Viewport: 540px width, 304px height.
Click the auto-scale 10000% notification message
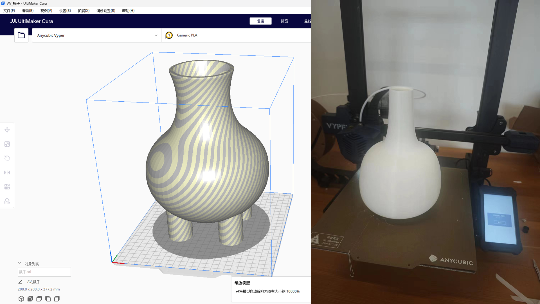click(267, 291)
